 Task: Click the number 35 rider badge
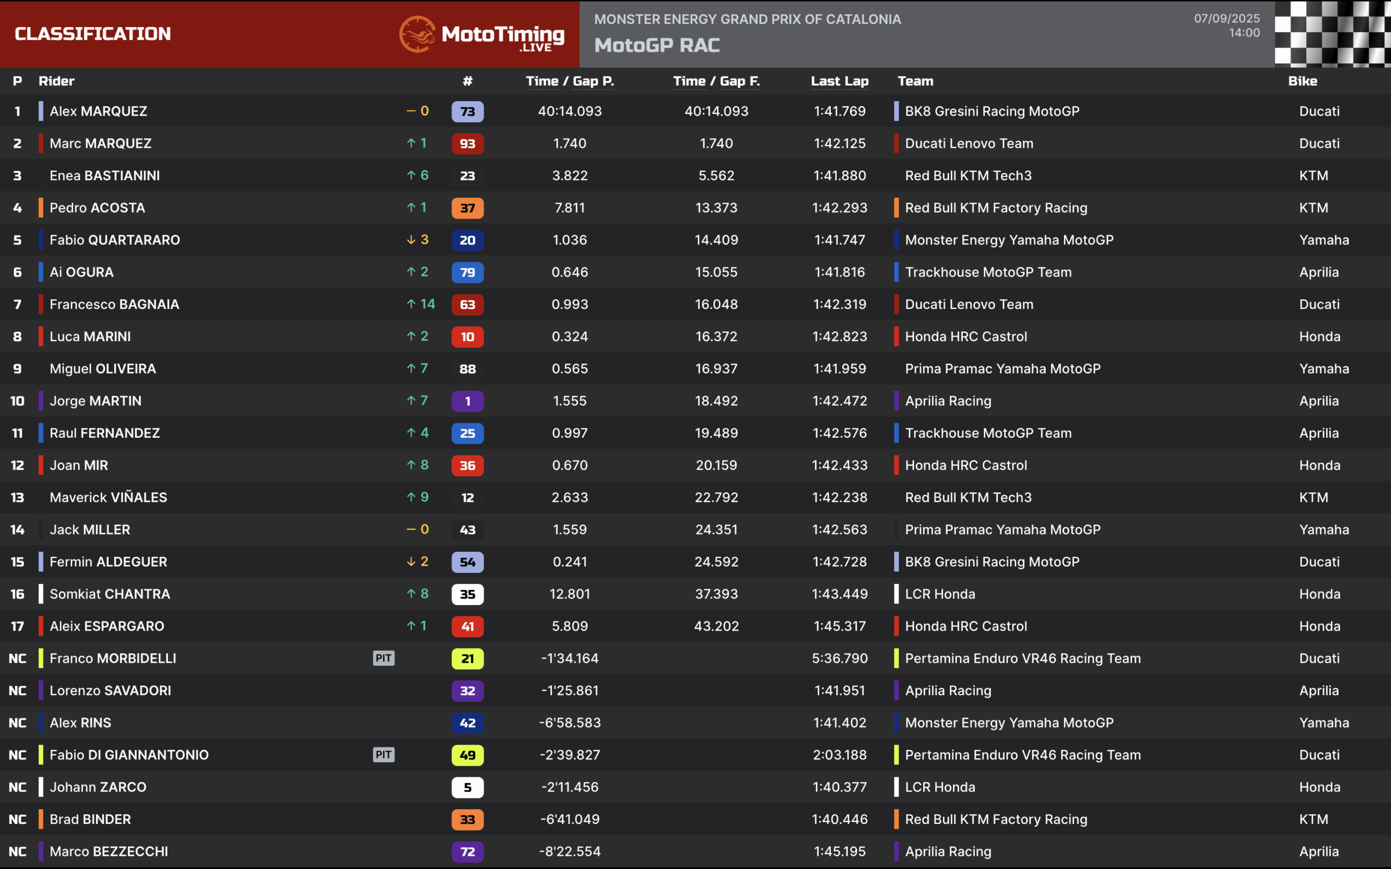467,594
